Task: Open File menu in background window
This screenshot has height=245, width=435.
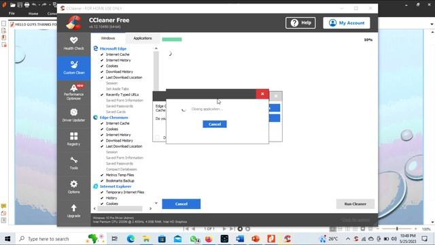Action: 12,14
